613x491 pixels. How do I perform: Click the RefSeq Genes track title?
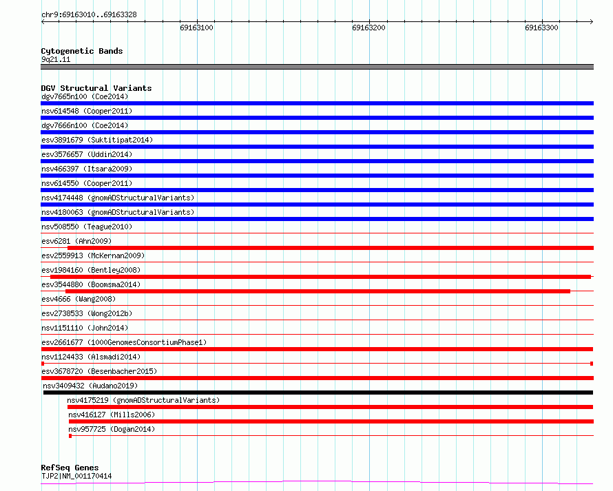70,468
